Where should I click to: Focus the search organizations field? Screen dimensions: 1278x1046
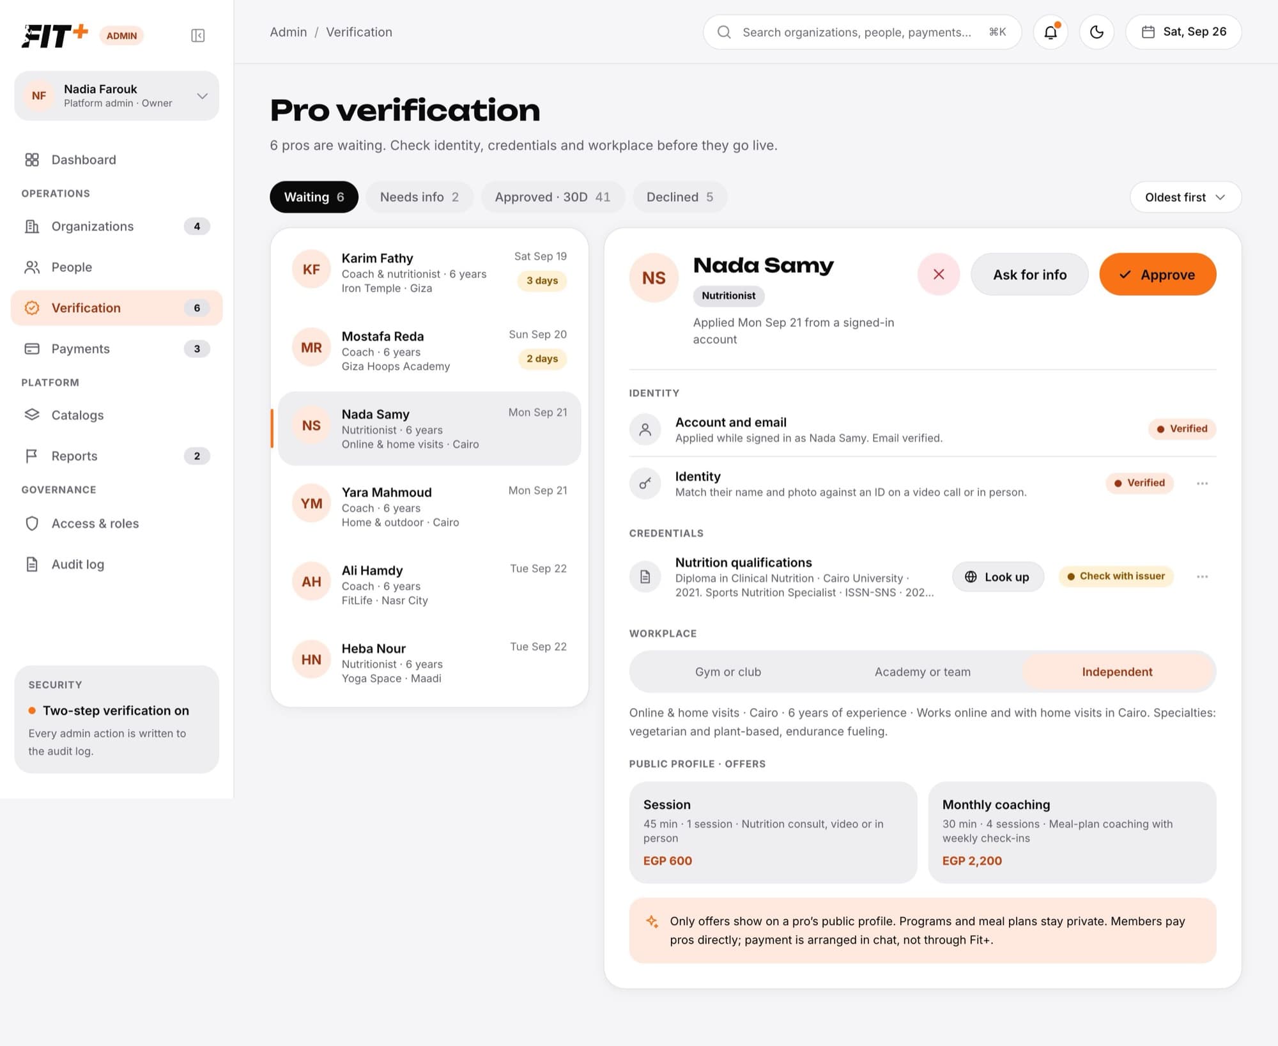point(862,32)
